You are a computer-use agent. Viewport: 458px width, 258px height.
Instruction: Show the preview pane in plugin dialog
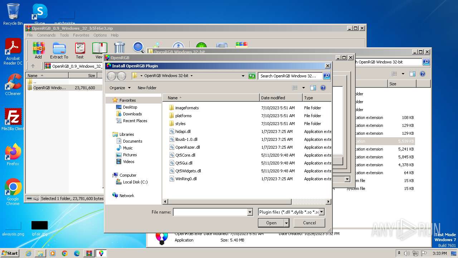(313, 88)
